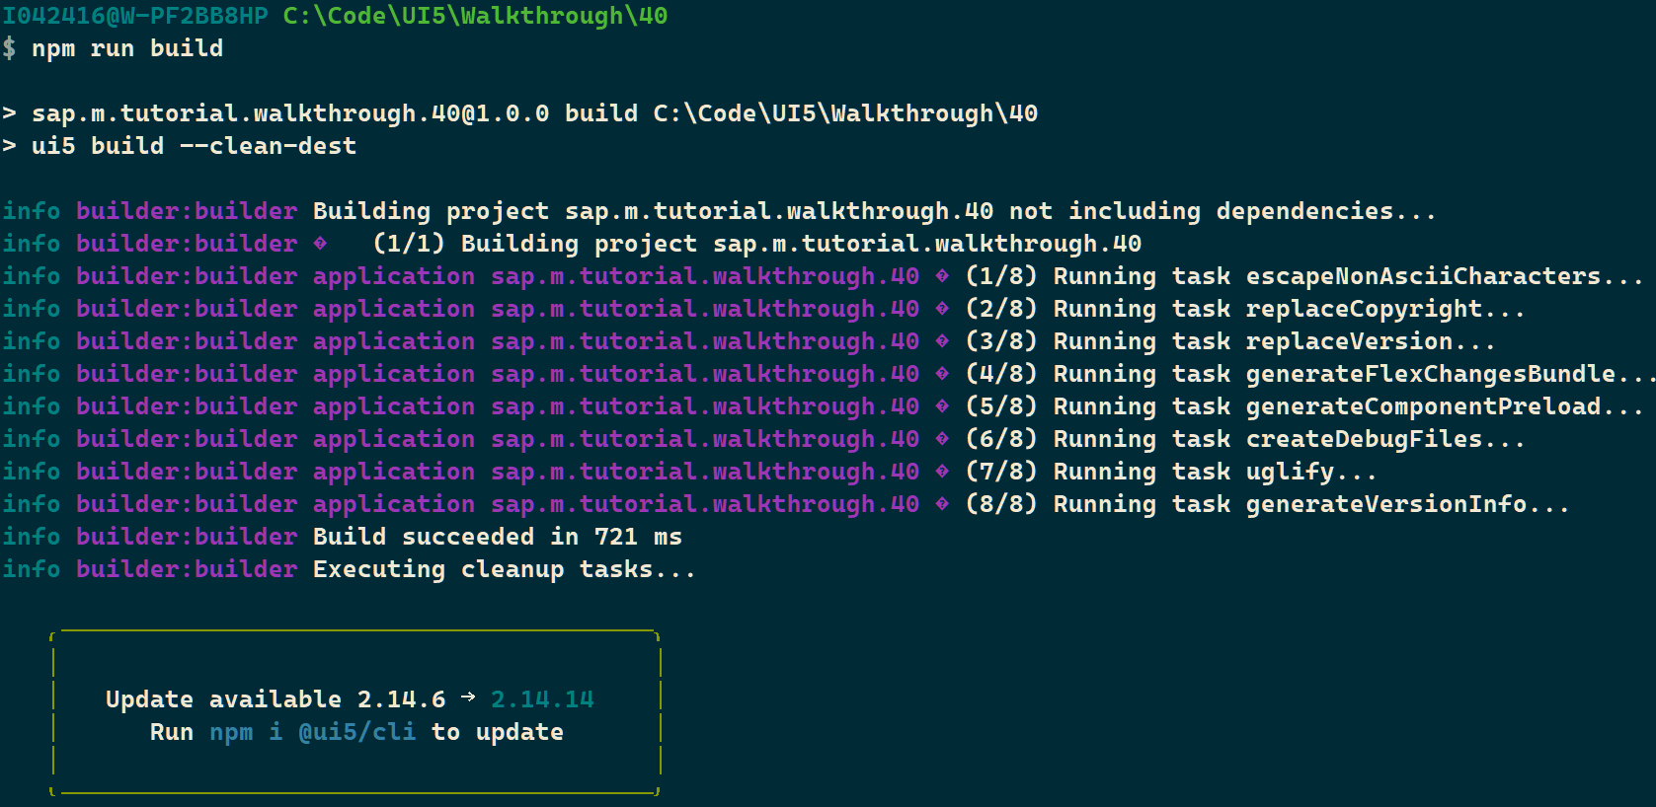Viewport: 1656px width, 807px height.
Task: Click the new version number 2.14.14
Action: (542, 699)
